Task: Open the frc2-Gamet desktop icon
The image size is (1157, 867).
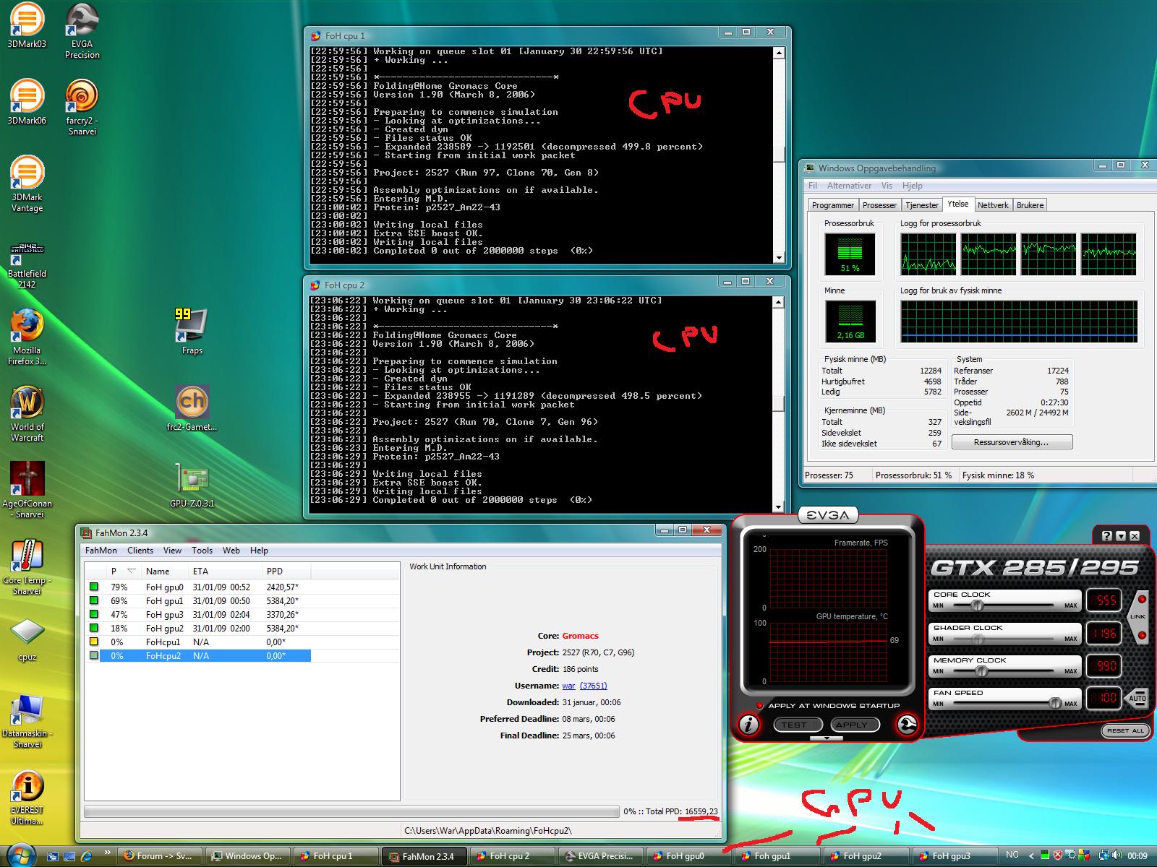Action: coord(192,408)
